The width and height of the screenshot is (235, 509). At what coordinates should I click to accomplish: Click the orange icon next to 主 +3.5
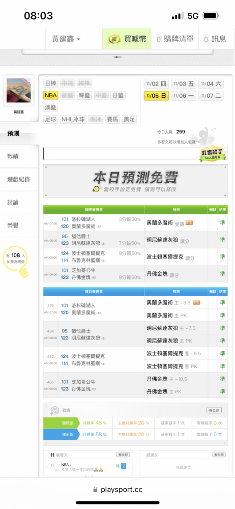[196, 302]
